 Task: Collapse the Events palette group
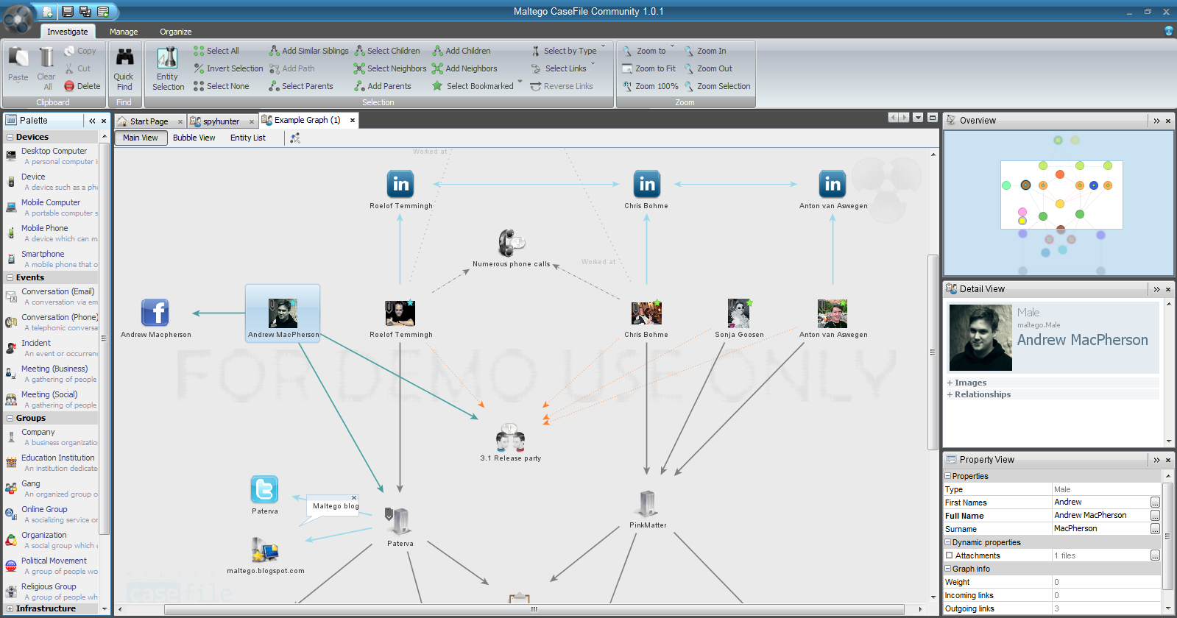(x=10, y=277)
